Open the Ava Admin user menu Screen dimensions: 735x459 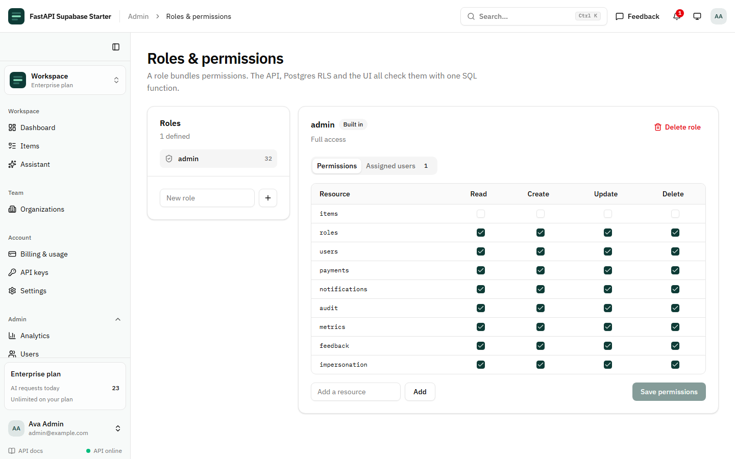65,428
